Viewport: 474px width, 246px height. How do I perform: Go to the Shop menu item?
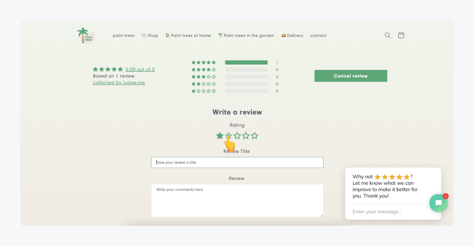(150, 35)
